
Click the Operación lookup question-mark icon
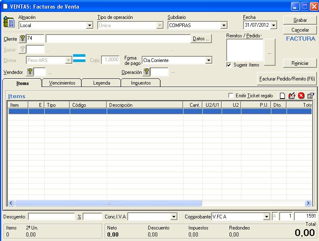pos(147,72)
